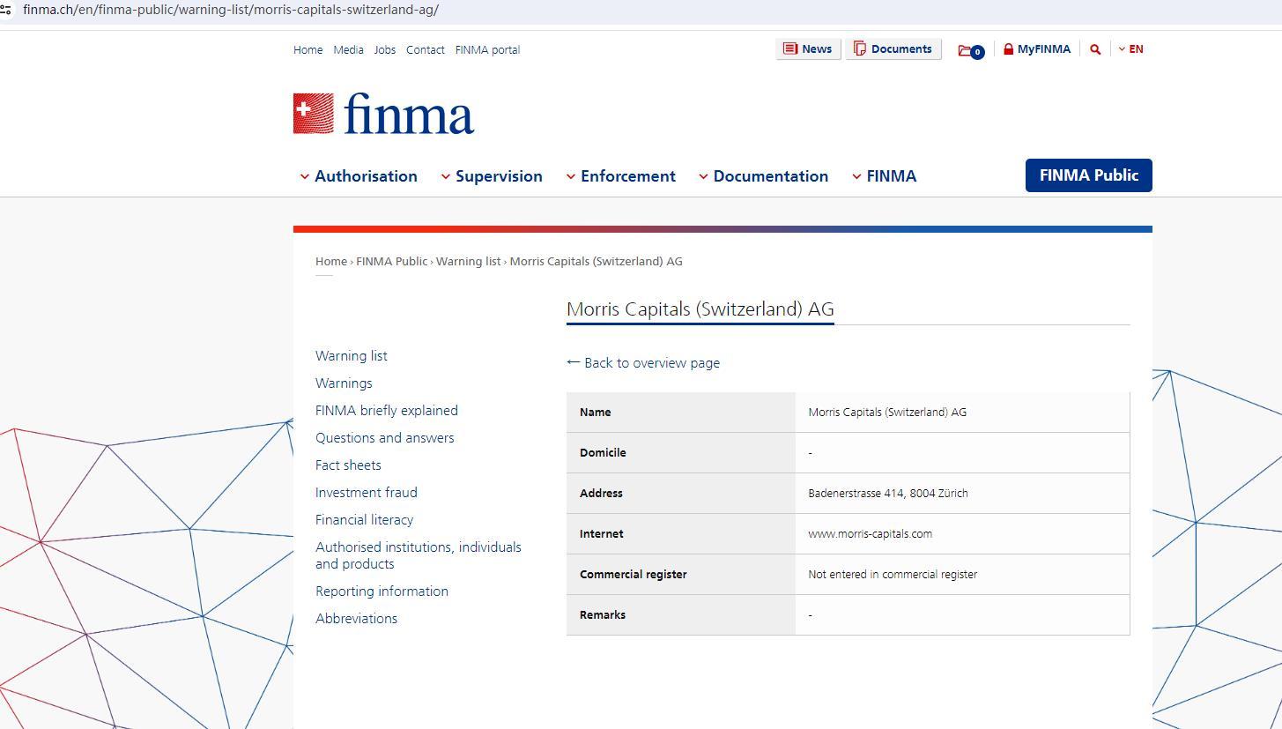This screenshot has width=1282, height=729.
Task: Select Investment fraud in sidebar
Action: [366, 493]
